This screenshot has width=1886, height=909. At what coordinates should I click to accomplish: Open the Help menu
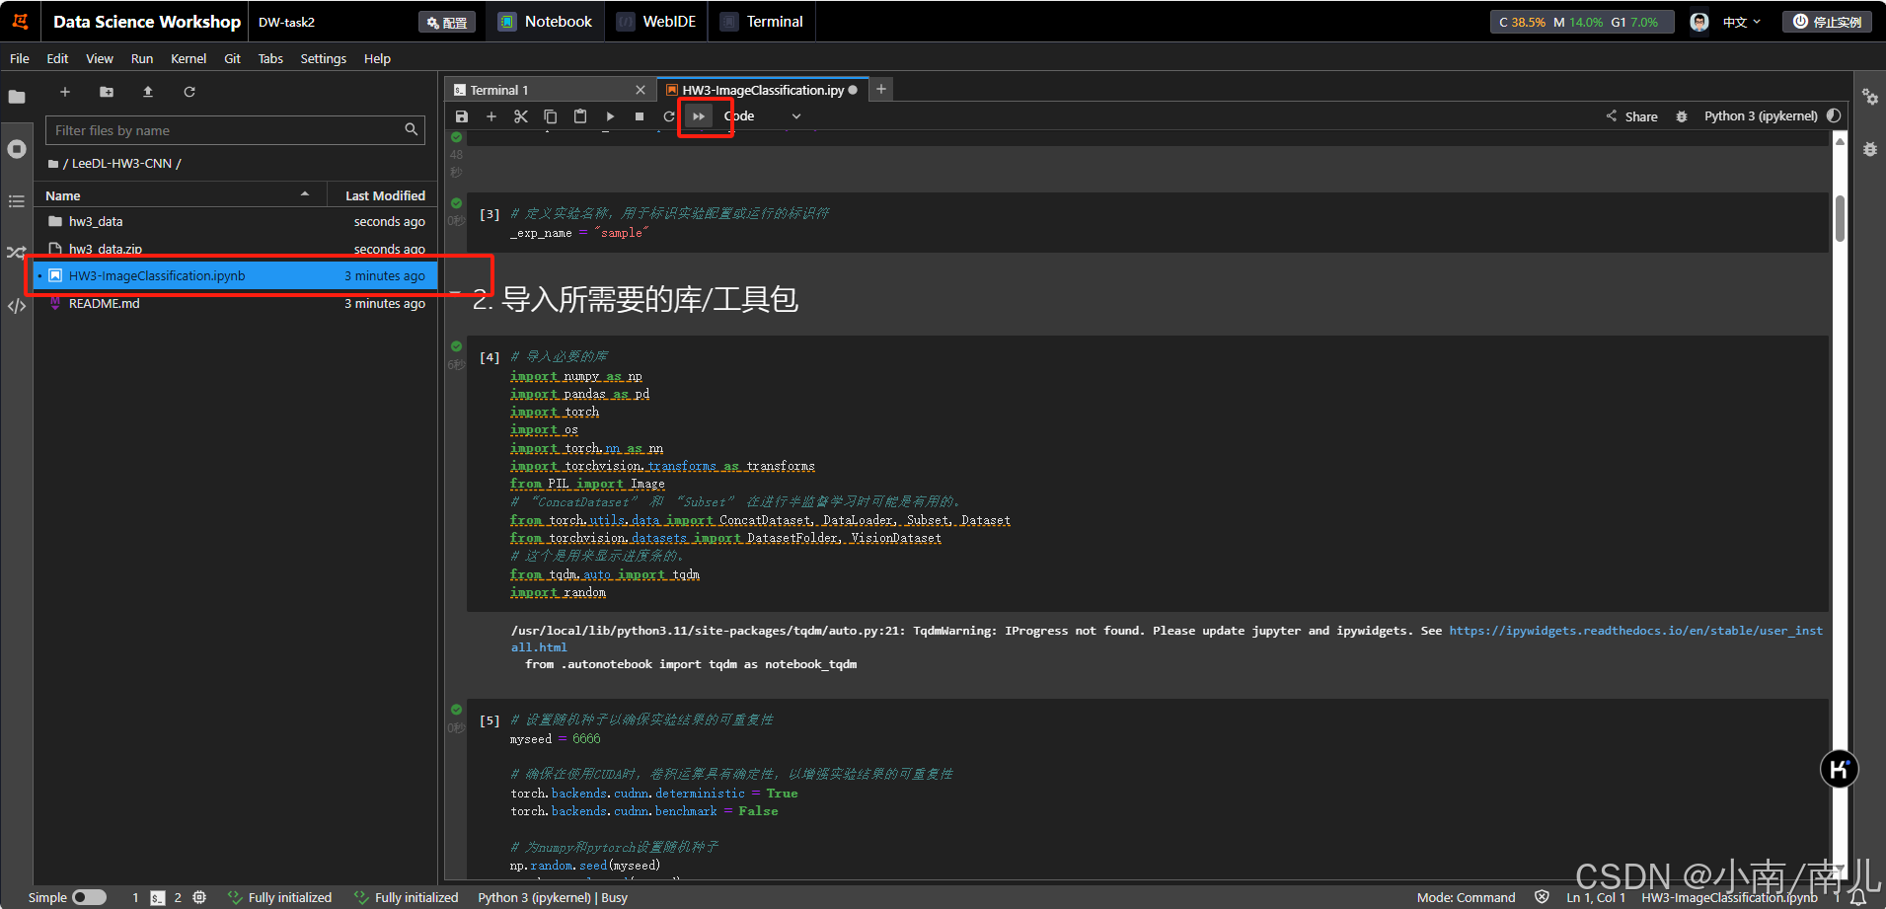click(377, 58)
